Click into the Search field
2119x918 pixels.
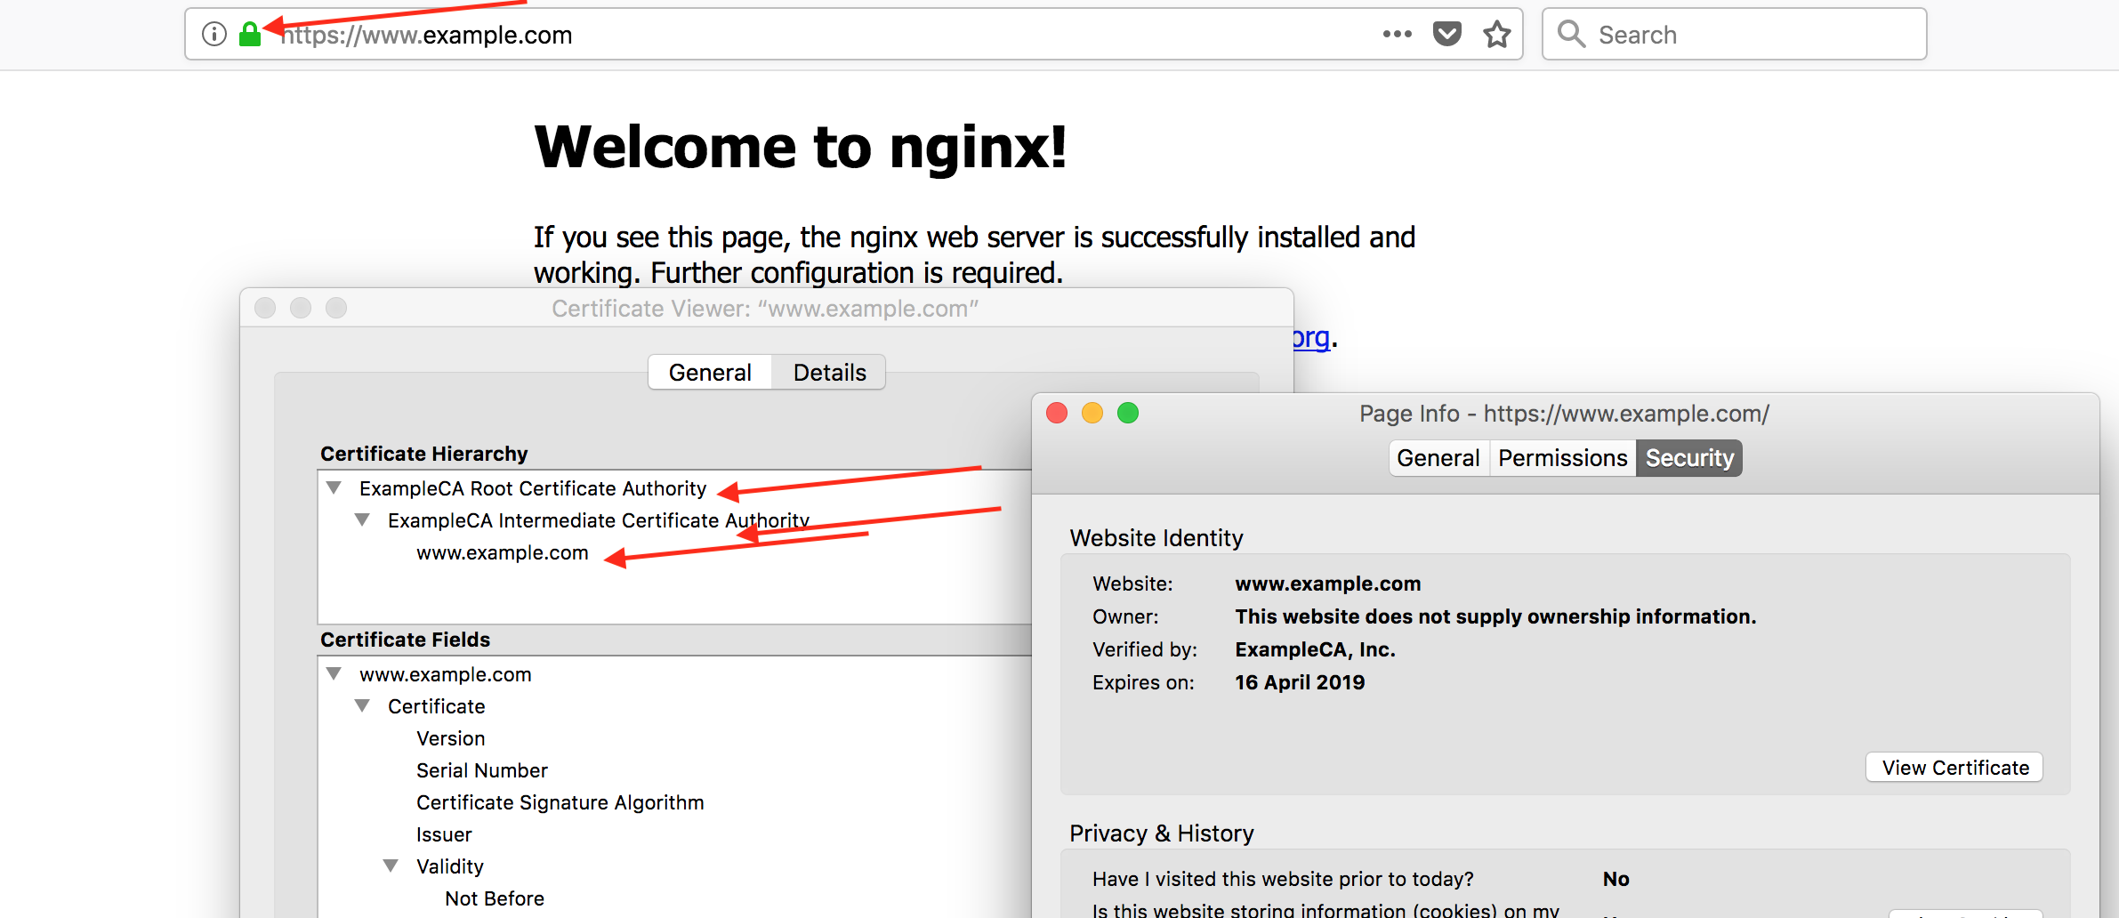(x=1734, y=35)
